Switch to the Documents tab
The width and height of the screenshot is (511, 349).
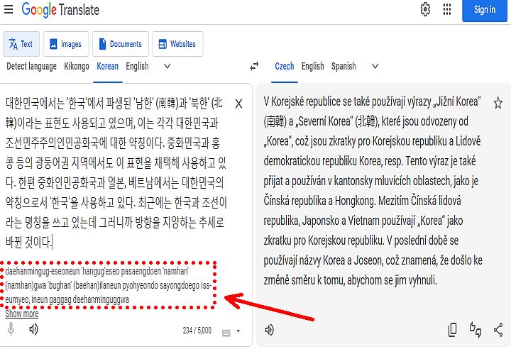pyautogui.click(x=121, y=44)
